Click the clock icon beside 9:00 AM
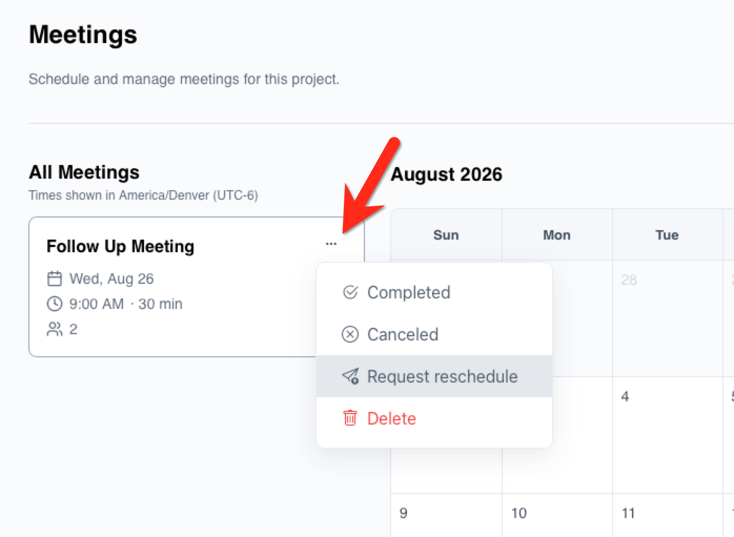 tap(55, 304)
